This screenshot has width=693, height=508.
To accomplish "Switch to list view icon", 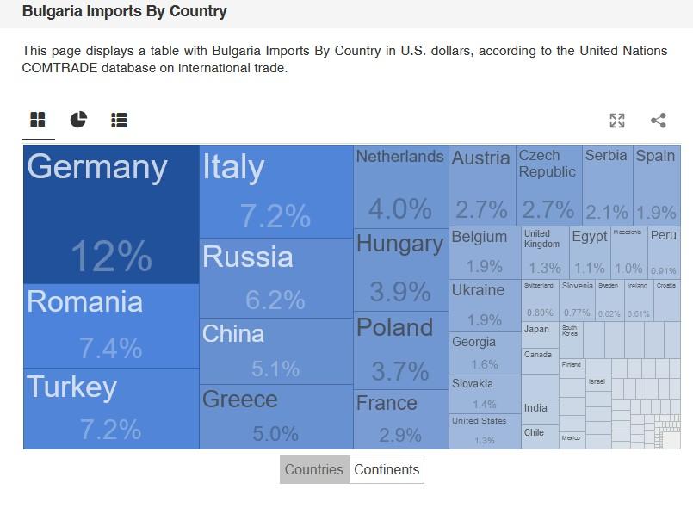I will (120, 120).
